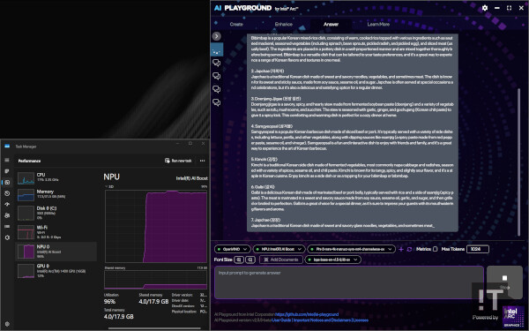Click the NPU Shared memory graph
This screenshot has width=529, height=331.
coord(156,280)
